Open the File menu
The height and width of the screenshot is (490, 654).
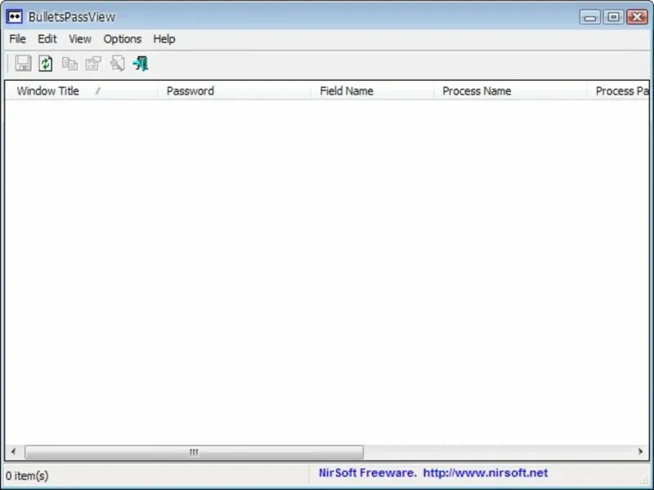pyautogui.click(x=17, y=38)
